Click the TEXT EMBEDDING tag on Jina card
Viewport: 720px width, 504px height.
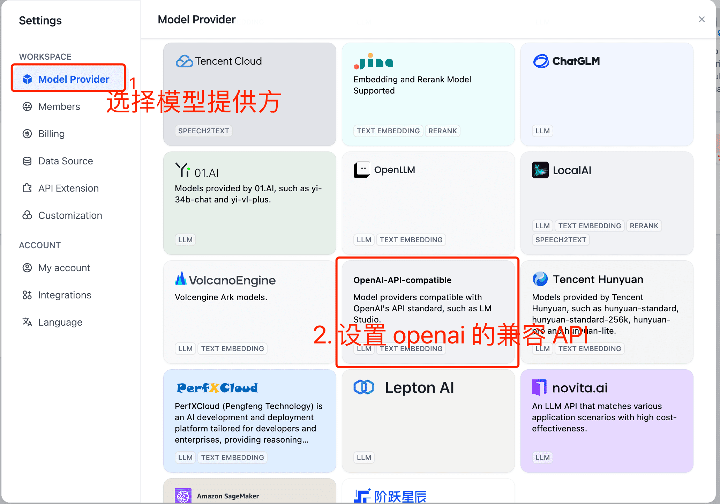388,131
